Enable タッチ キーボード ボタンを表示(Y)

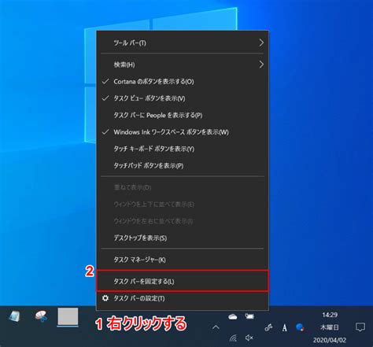[183, 149]
